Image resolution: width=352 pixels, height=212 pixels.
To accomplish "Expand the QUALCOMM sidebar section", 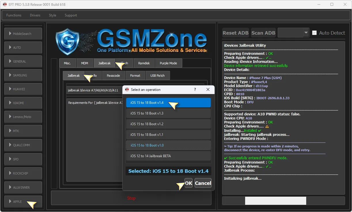I will pos(23,145).
